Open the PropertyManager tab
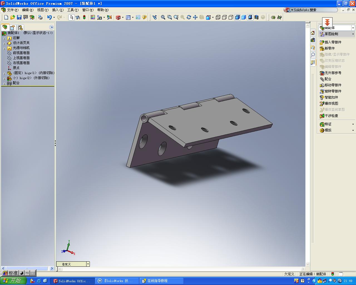The height and width of the screenshot is (285, 356). 13,27
